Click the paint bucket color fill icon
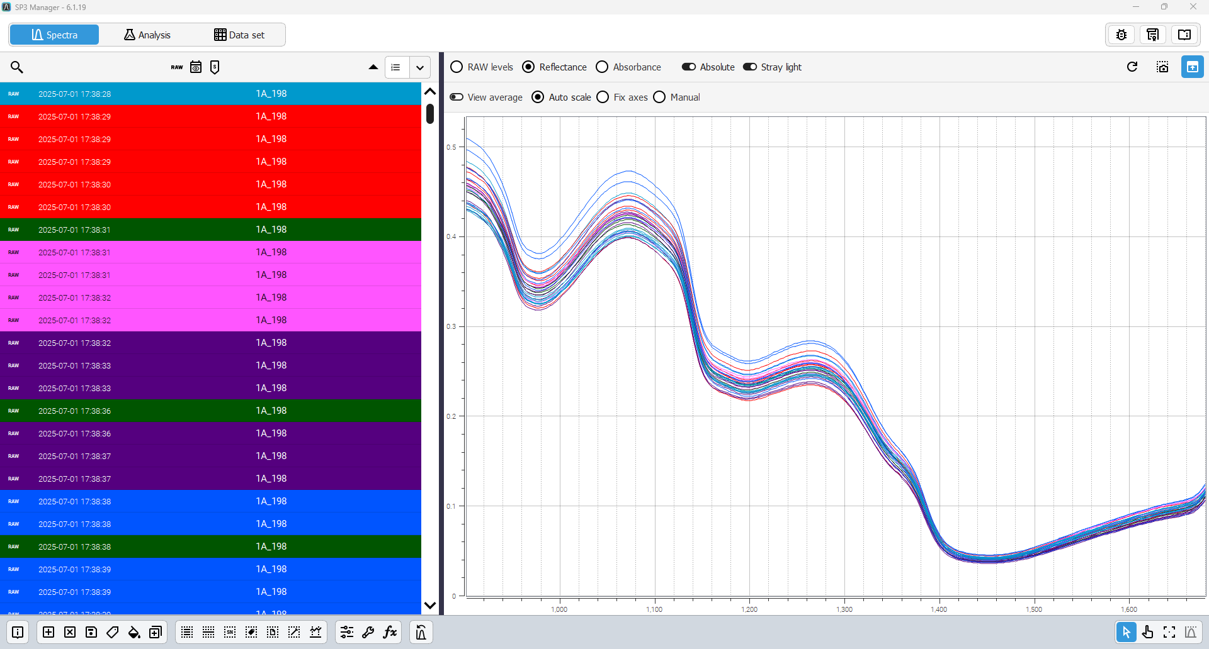 (134, 632)
